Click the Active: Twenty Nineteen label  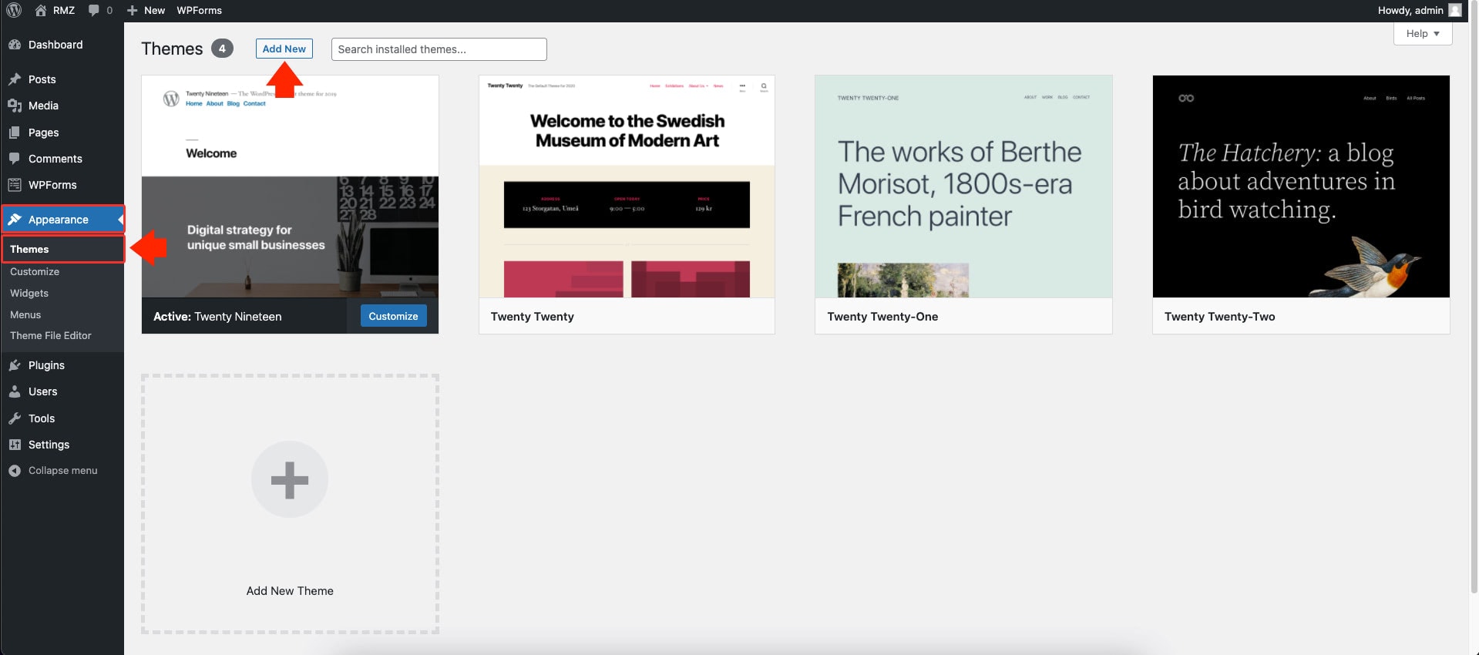[x=217, y=317]
